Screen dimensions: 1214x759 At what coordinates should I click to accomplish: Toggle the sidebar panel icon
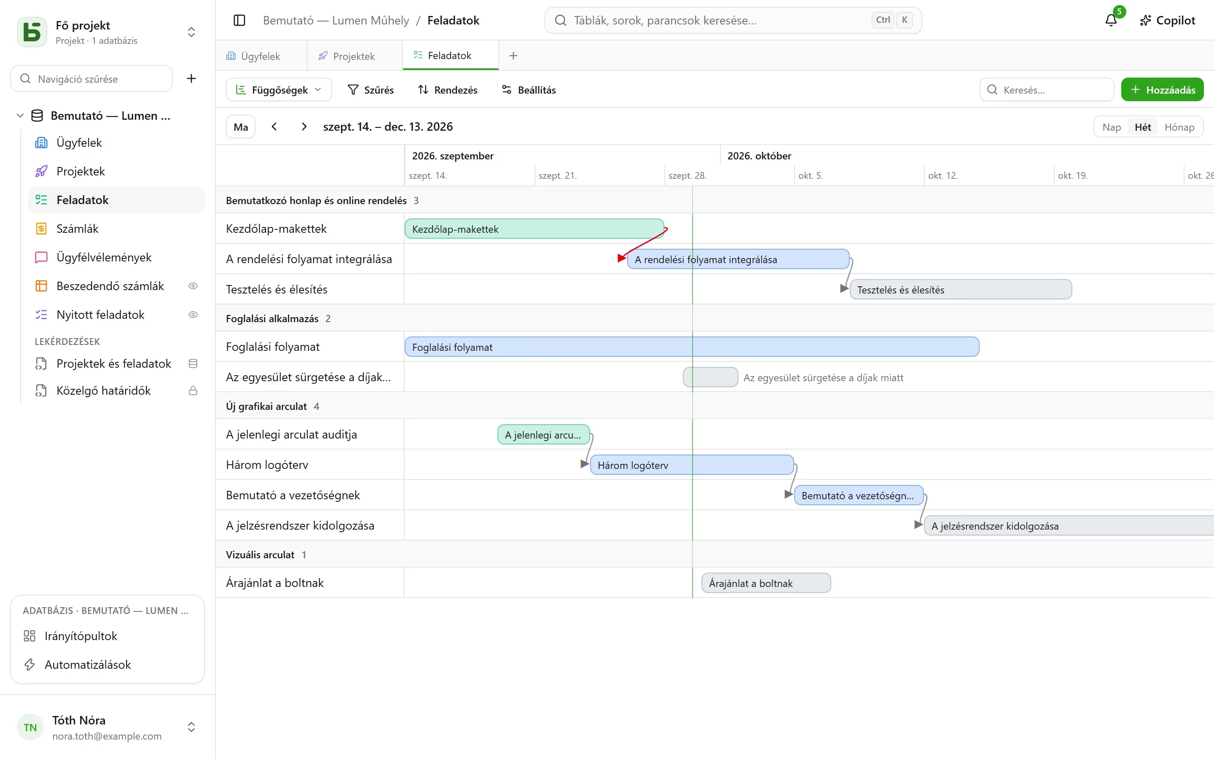239,20
